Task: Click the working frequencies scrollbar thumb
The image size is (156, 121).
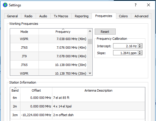Action: 90,41
